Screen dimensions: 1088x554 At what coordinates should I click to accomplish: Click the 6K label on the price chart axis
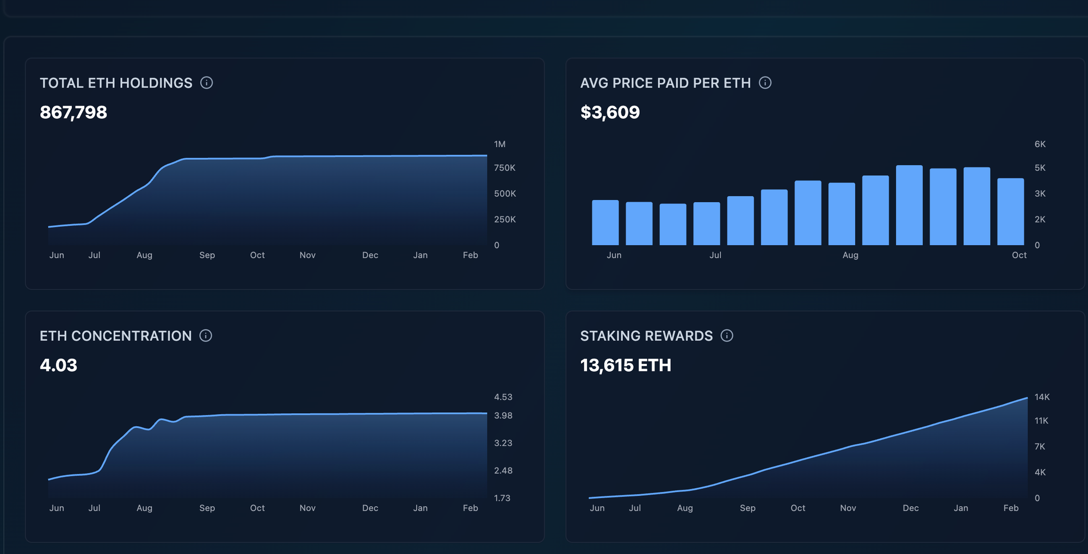(x=1040, y=144)
